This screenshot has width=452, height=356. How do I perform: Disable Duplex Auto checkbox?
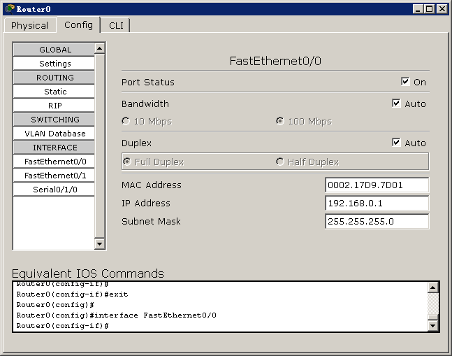click(x=397, y=143)
